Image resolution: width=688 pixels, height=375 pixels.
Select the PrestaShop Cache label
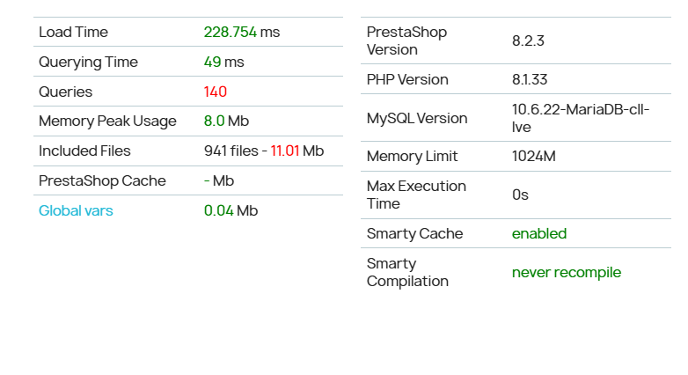102,181
